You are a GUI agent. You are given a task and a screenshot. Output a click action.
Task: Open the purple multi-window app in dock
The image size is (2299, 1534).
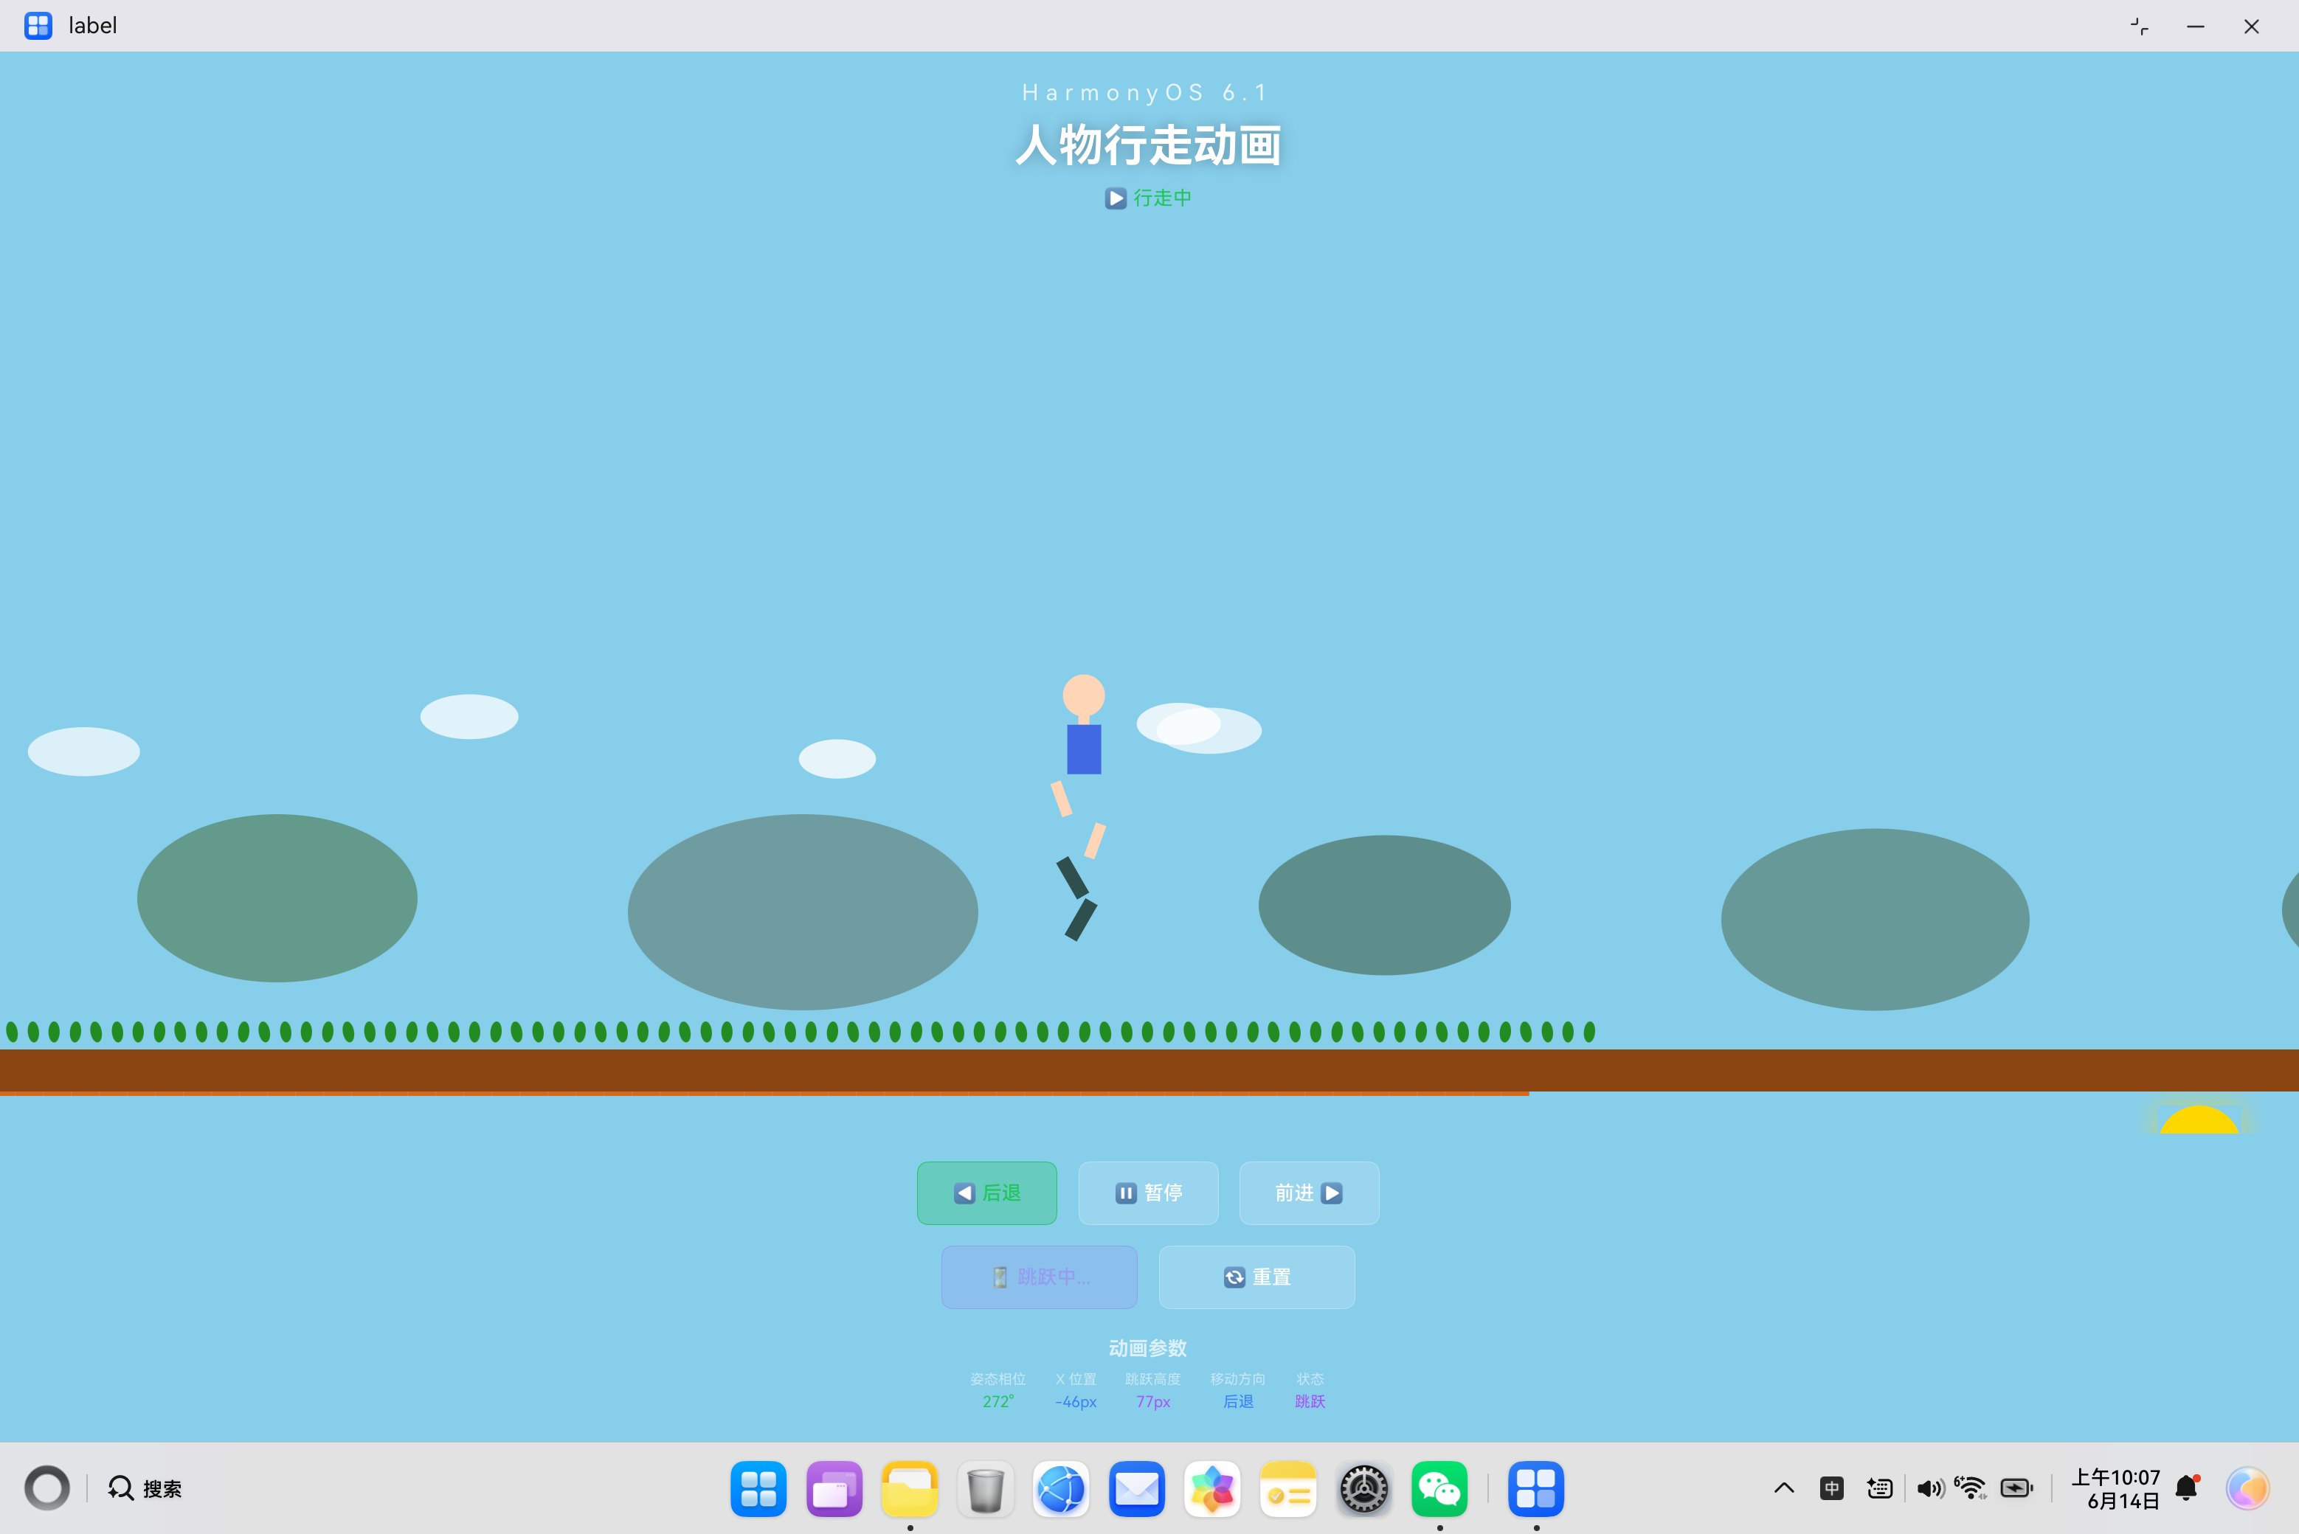click(834, 1488)
